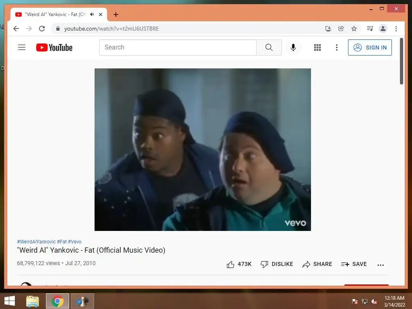Like the video with thumbs up
Image resolution: width=412 pixels, height=309 pixels.
tap(239, 264)
